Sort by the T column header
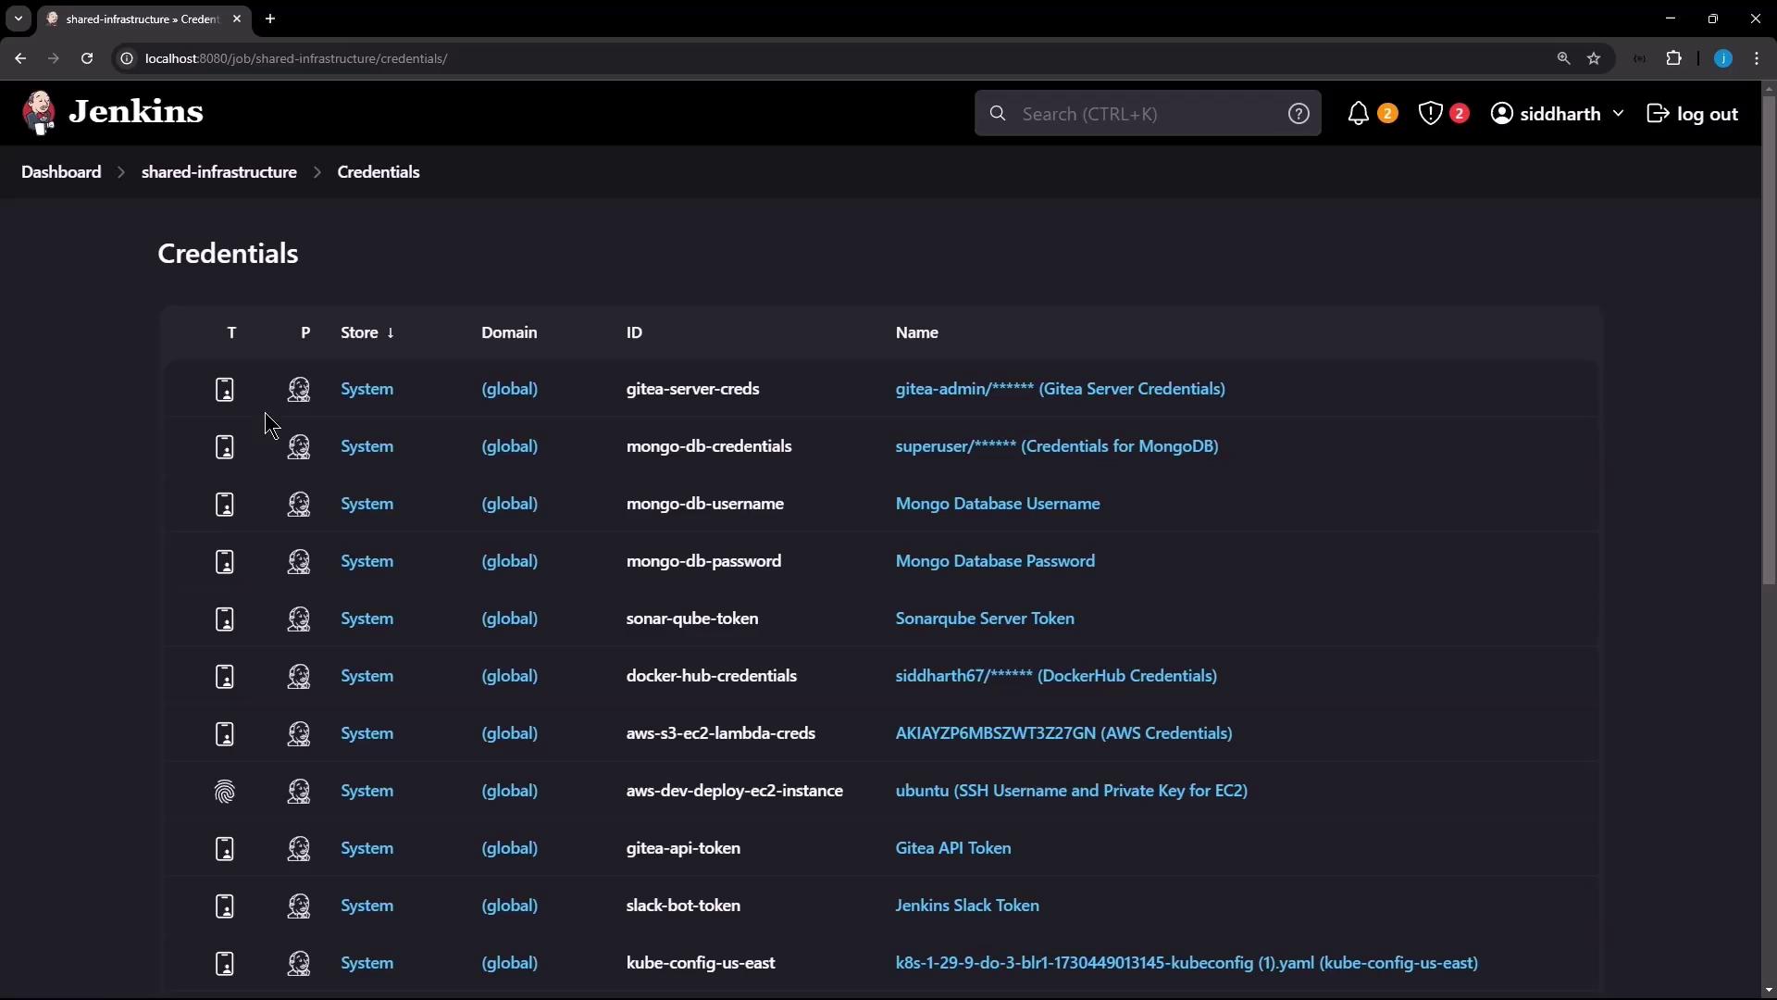Image resolution: width=1777 pixels, height=1000 pixels. 231,332
